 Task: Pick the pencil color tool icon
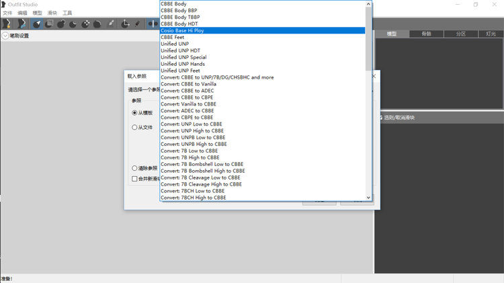(x=137, y=24)
